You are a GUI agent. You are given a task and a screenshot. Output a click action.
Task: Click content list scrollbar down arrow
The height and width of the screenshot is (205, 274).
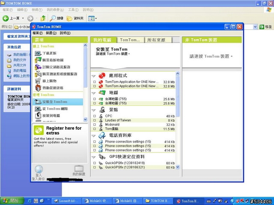(178, 167)
